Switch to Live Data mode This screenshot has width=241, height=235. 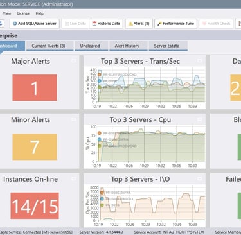coord(75,24)
